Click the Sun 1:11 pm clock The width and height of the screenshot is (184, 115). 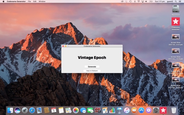160,1
